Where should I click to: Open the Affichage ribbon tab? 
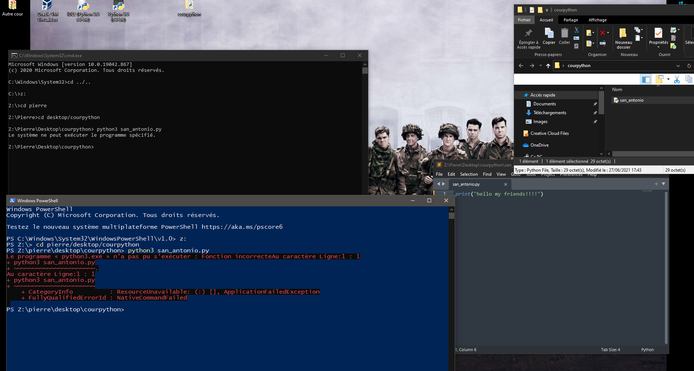coord(597,20)
